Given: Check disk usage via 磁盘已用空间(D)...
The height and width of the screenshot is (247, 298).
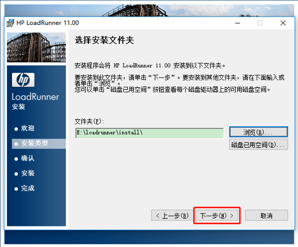Looking at the screenshot, I should [258, 145].
